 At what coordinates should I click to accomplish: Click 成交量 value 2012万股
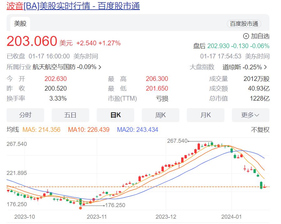[257, 79]
